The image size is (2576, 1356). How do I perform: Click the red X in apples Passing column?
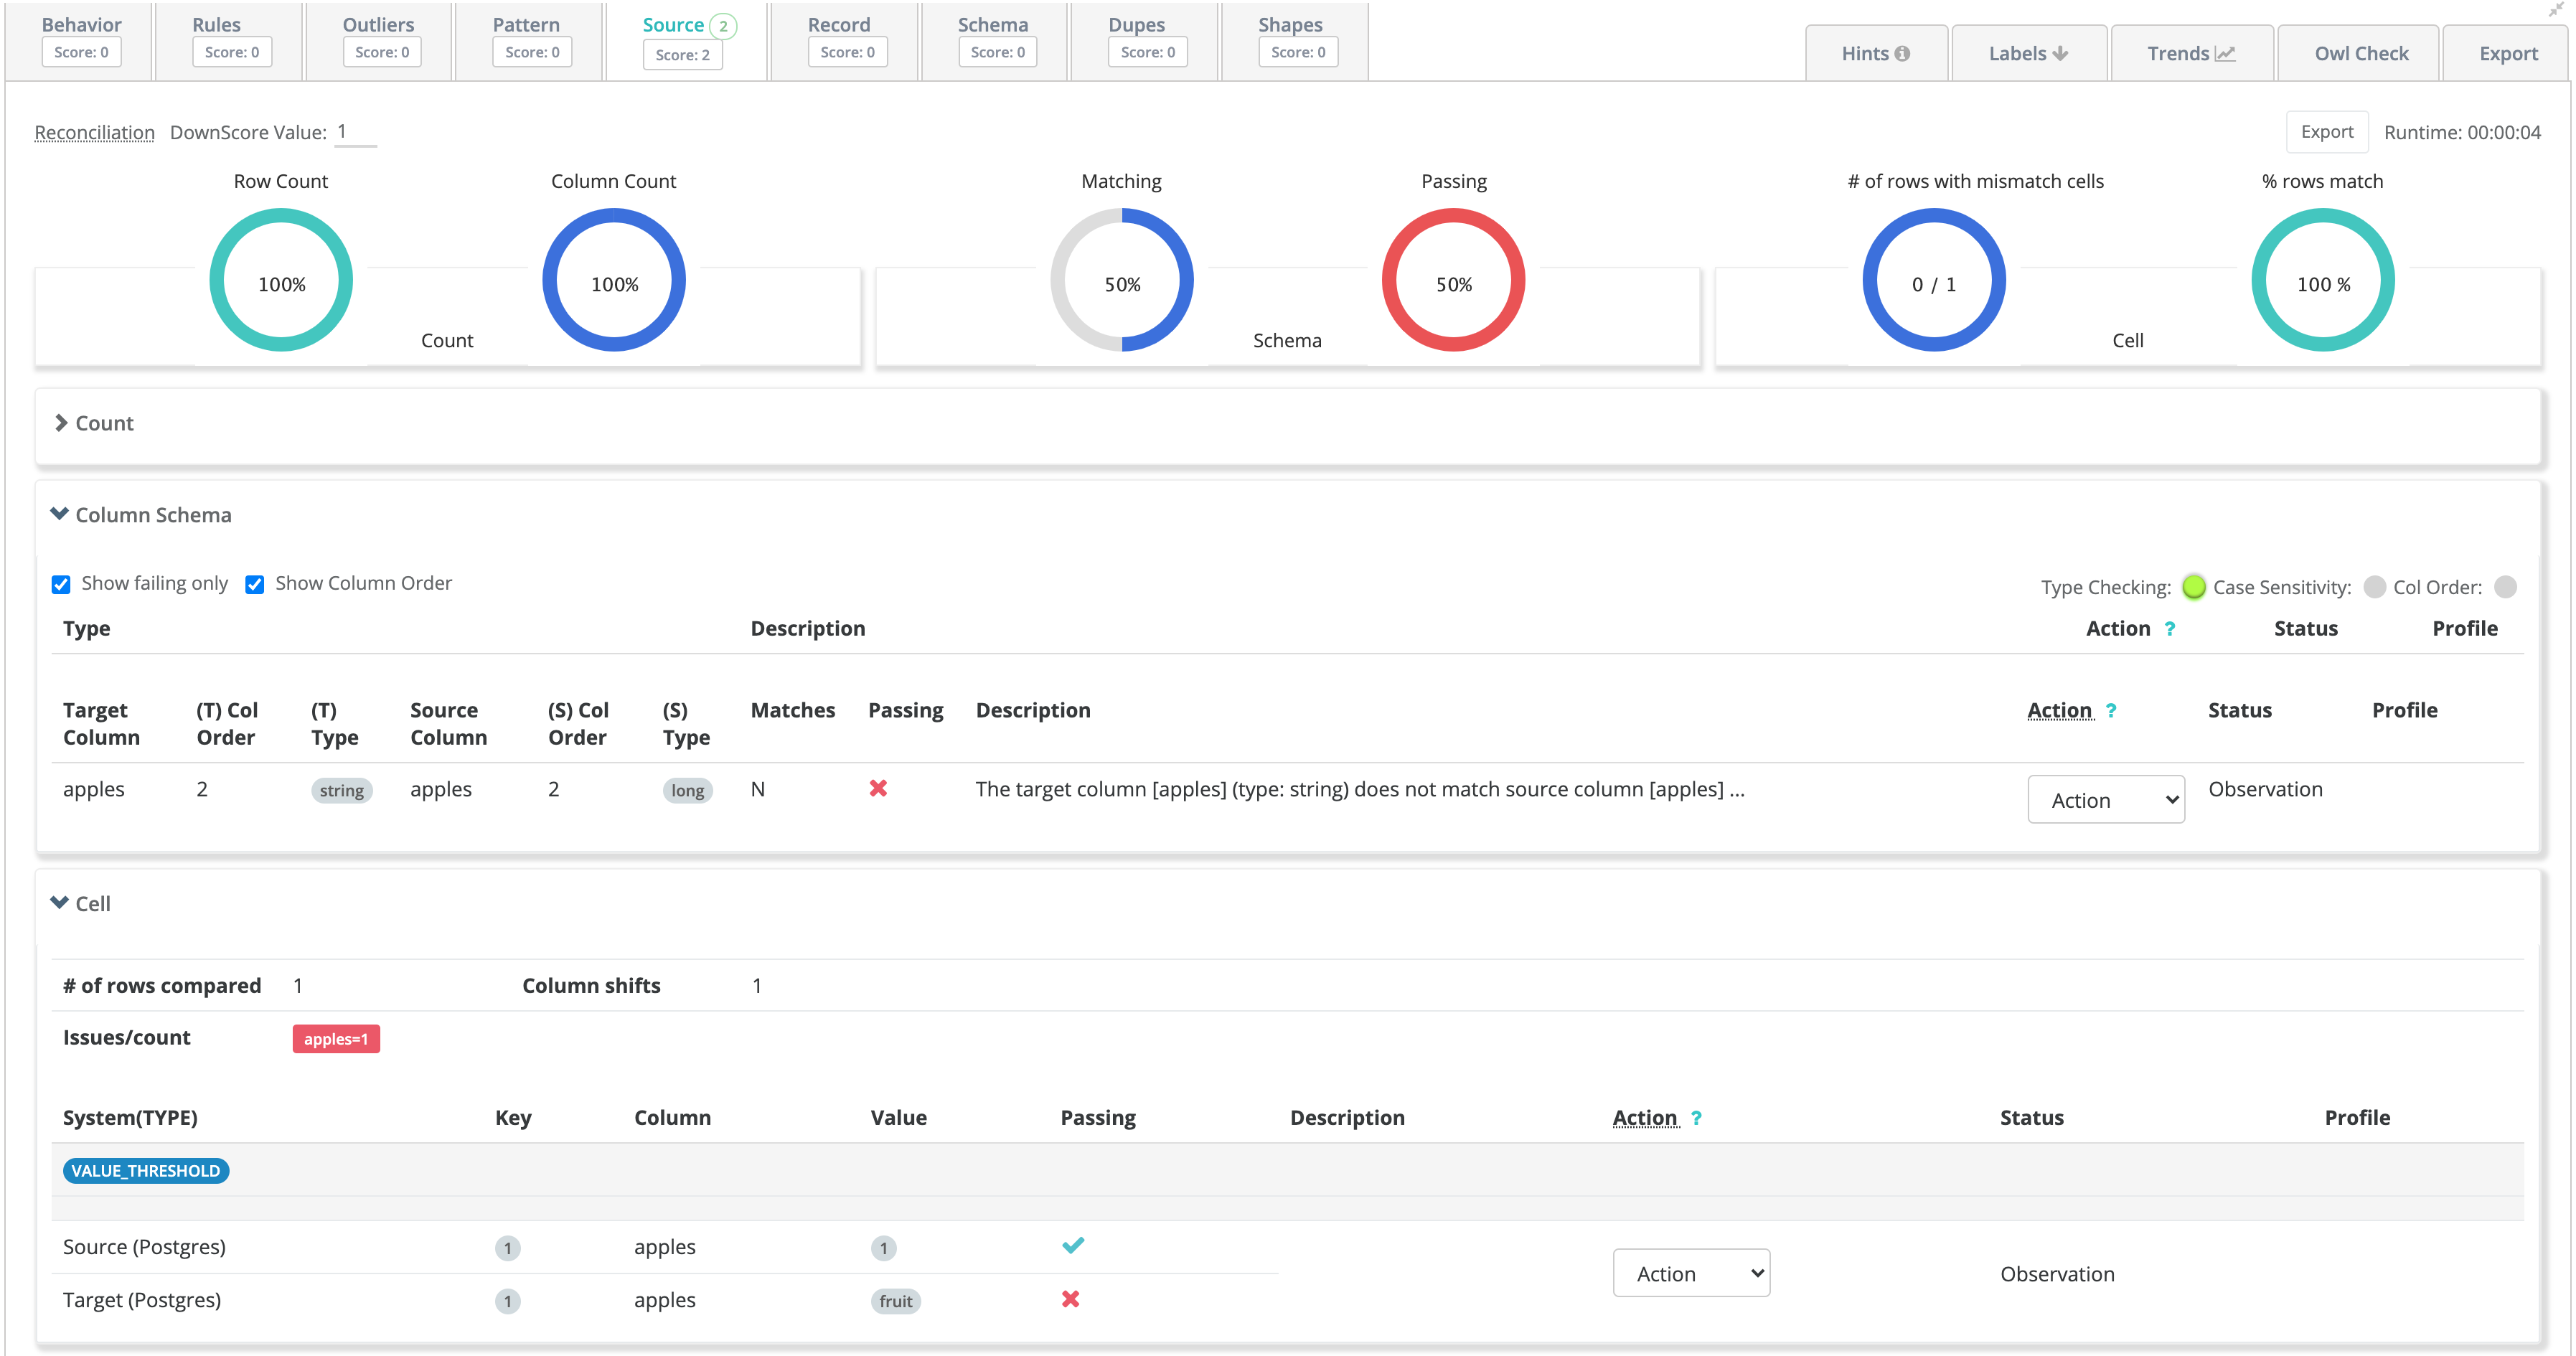click(x=878, y=789)
